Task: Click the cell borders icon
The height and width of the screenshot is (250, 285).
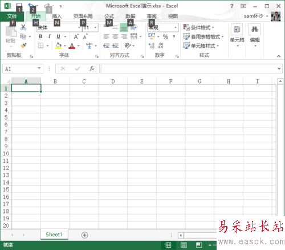Action: pyautogui.click(x=40, y=46)
